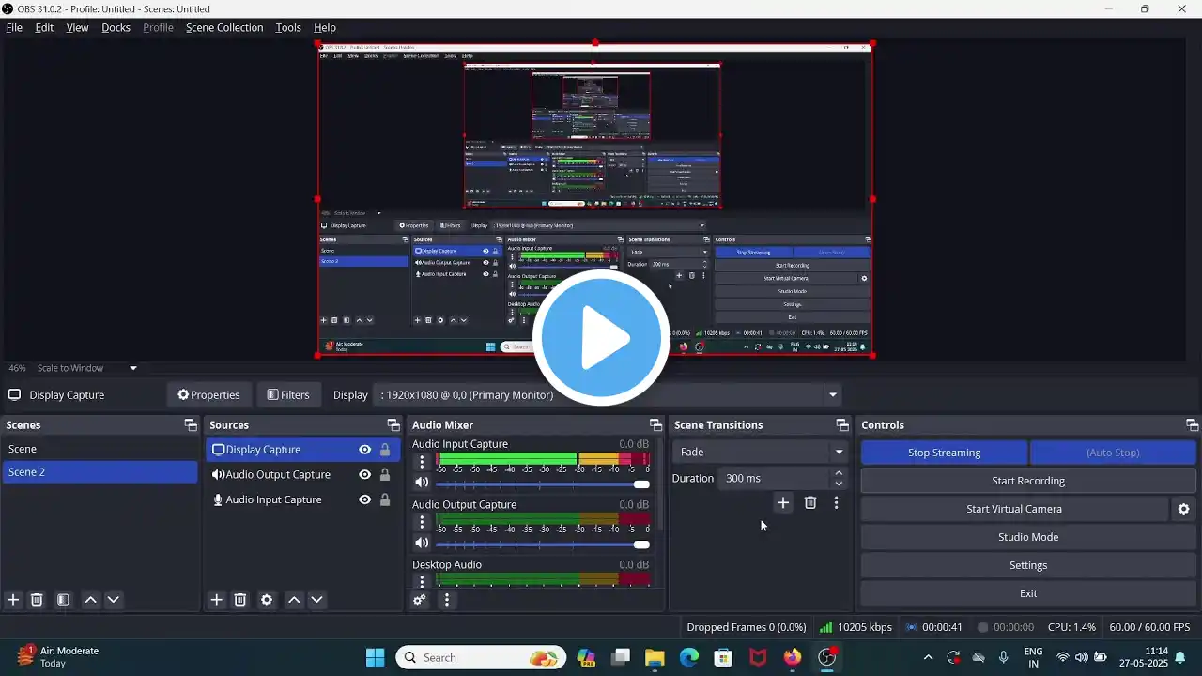Open the Tools menu
The height and width of the screenshot is (676, 1202).
point(288,27)
